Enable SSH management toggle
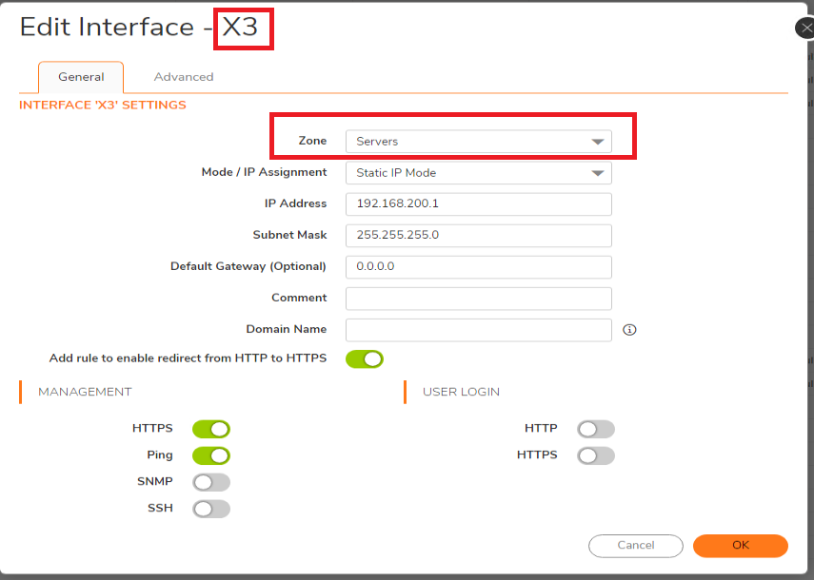The height and width of the screenshot is (580, 814). pos(211,509)
